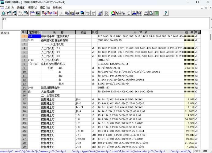Click the formula input field showing 3-1
Viewport: 212px width, 153px height.
click(104, 23)
